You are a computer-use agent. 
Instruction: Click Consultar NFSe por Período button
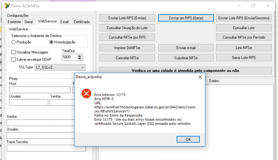(x=244, y=37)
